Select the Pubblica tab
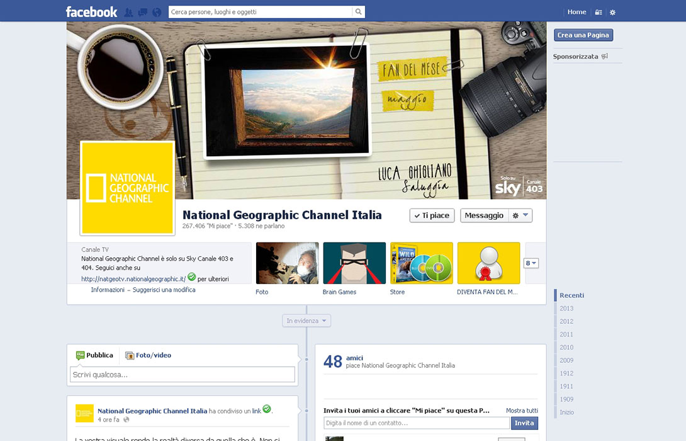686x441 pixels. click(x=95, y=355)
